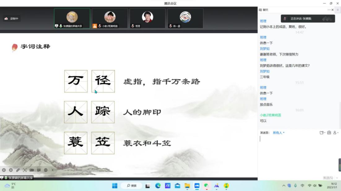The image size is (341, 191).
Task: Open more options in slide toolbar
Action: [x=46, y=170]
